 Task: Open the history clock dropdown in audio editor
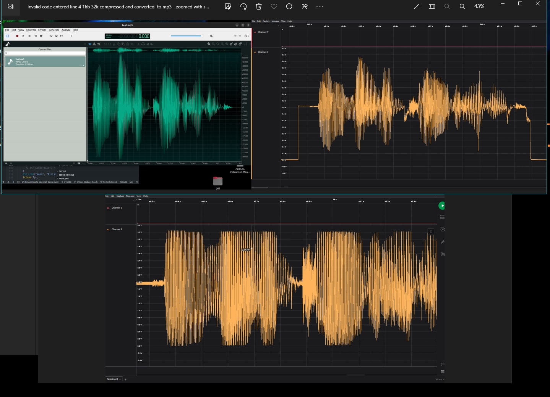[x=247, y=36]
